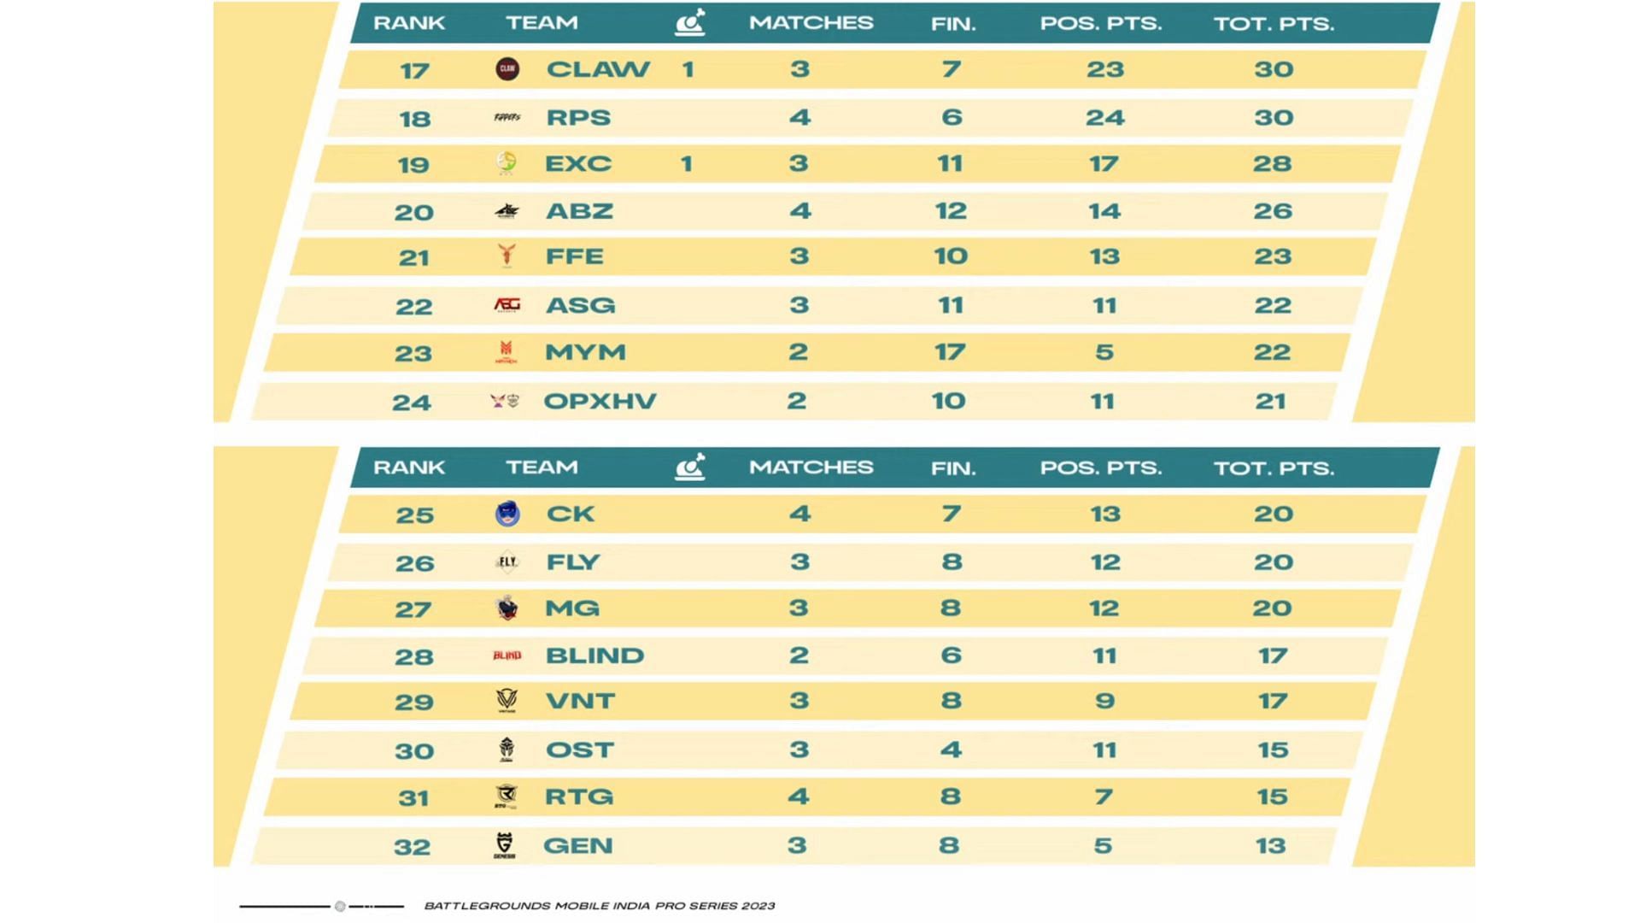This screenshot has height=923, width=1640.
Task: Click the chicken dinner icon in top header
Action: coord(690,22)
